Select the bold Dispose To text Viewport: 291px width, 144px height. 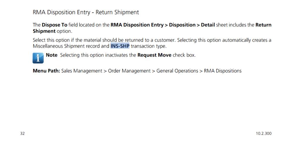pos(52,25)
